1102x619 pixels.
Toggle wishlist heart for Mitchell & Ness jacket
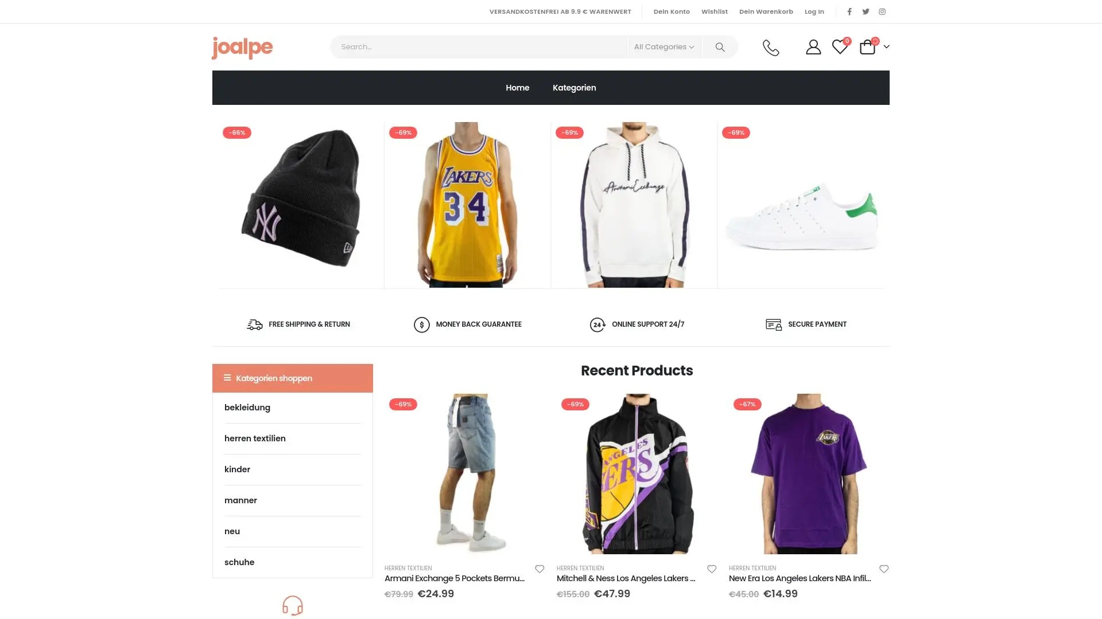pos(712,569)
